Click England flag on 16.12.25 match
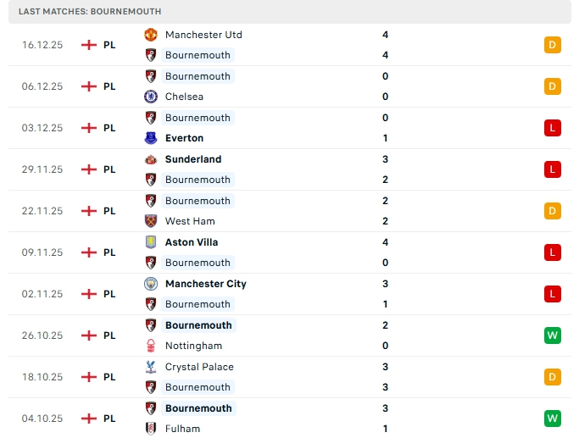 (89, 45)
